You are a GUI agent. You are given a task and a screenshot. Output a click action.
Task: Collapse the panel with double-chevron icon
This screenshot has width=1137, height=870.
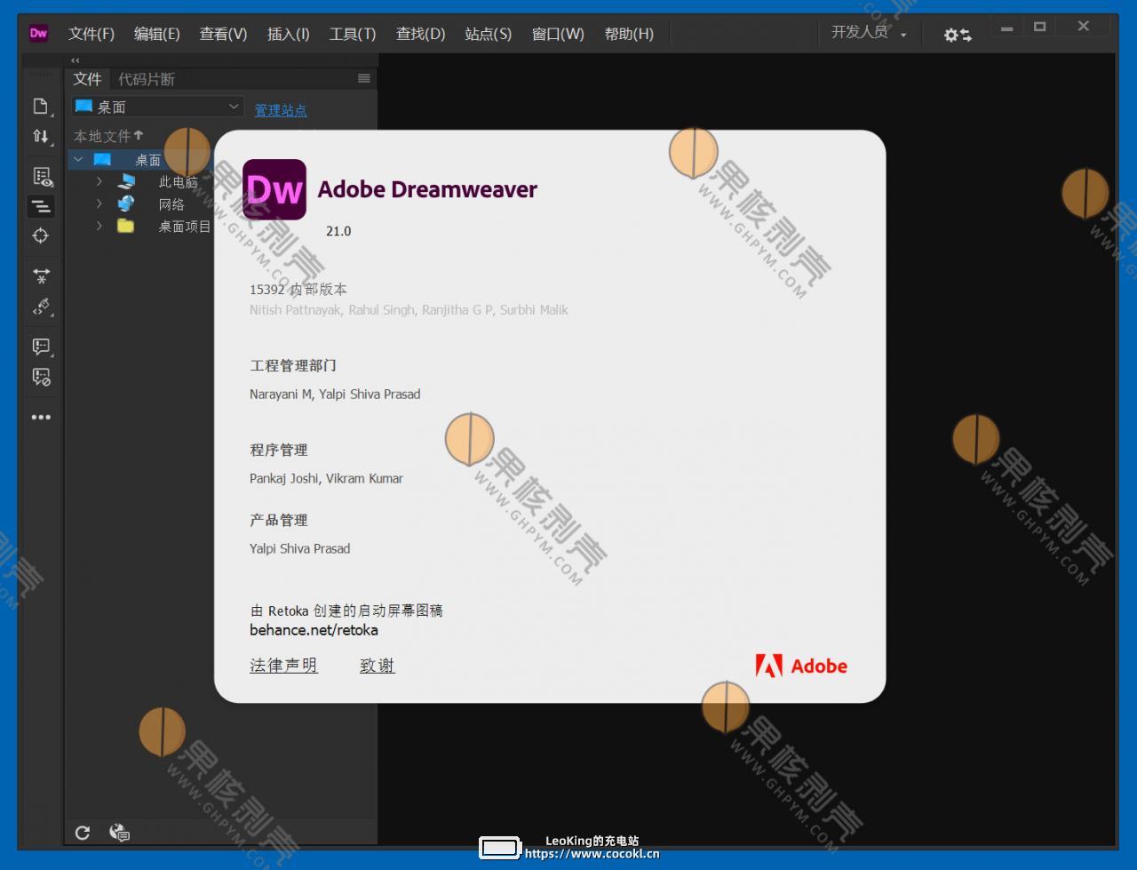pyautogui.click(x=76, y=60)
